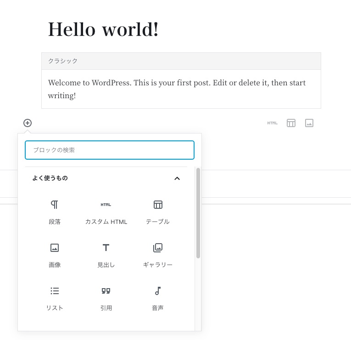351x340 pixels.
Task: Click the クラシック block header
Action: pos(181,61)
